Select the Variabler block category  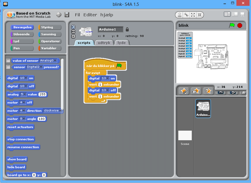pyautogui.click(x=50, y=48)
